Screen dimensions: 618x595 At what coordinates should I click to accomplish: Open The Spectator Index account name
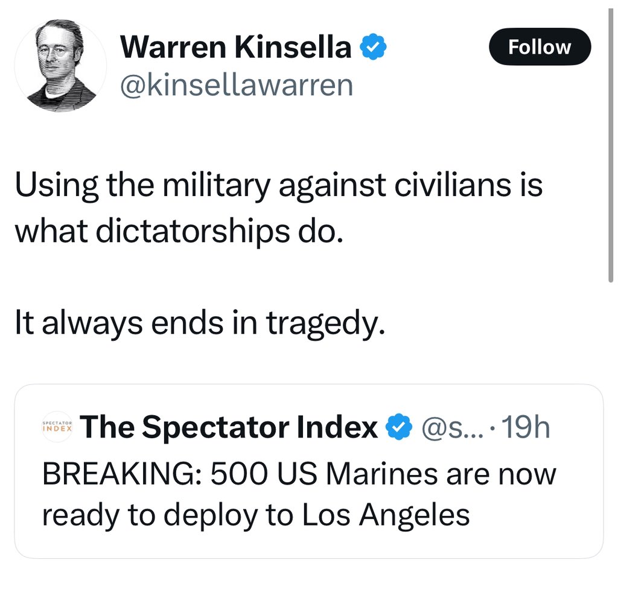pos(229,428)
